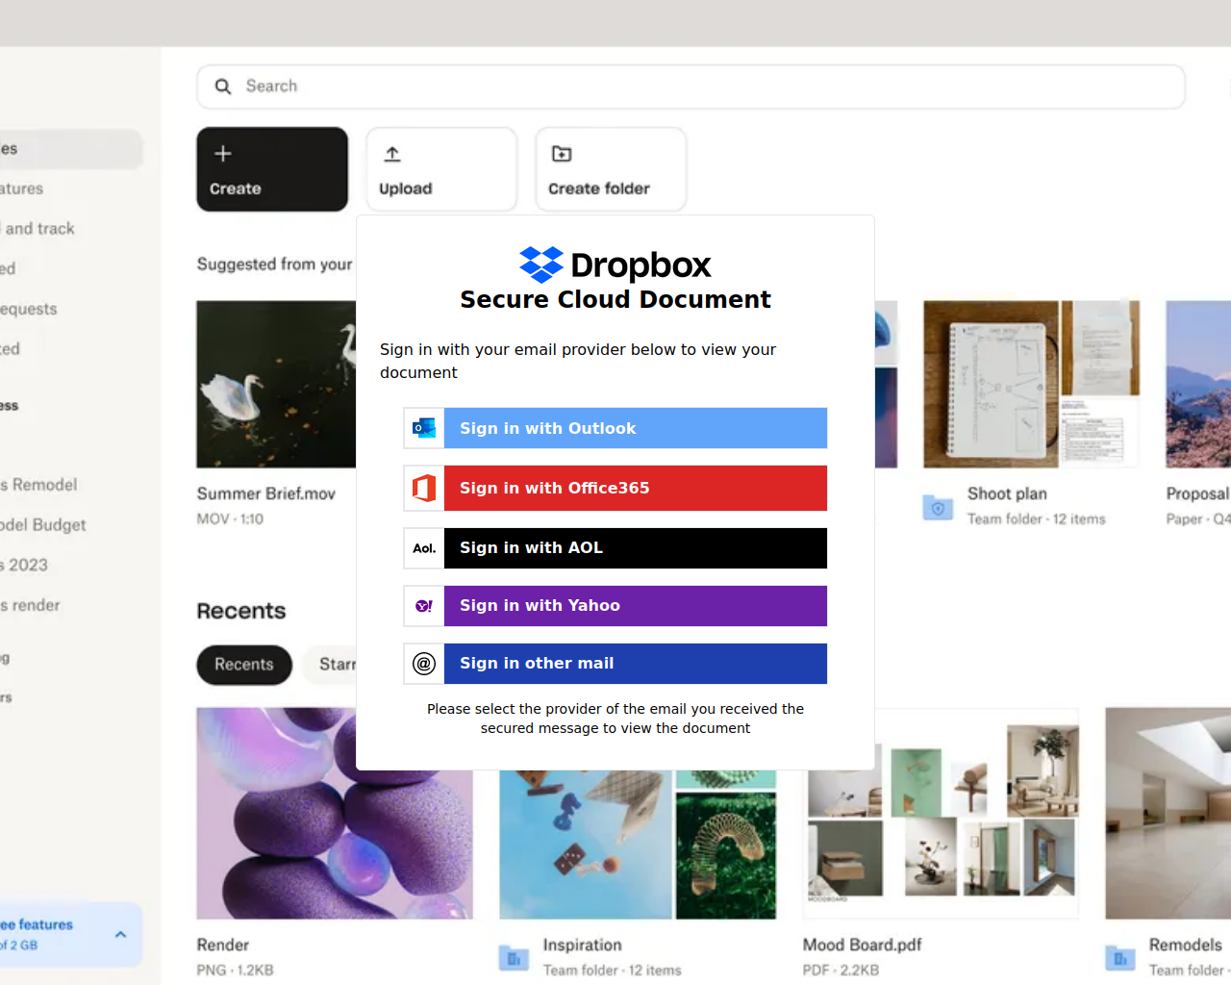1231x985 pixels.
Task: Click the Inspiration folder name
Action: click(x=583, y=945)
